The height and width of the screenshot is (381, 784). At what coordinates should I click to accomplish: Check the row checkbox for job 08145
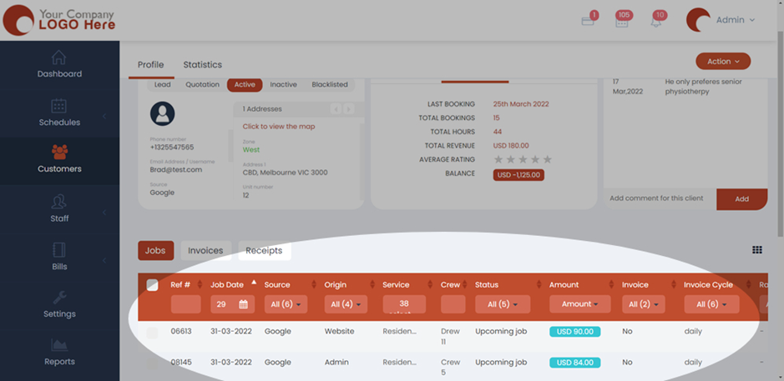[x=152, y=363]
